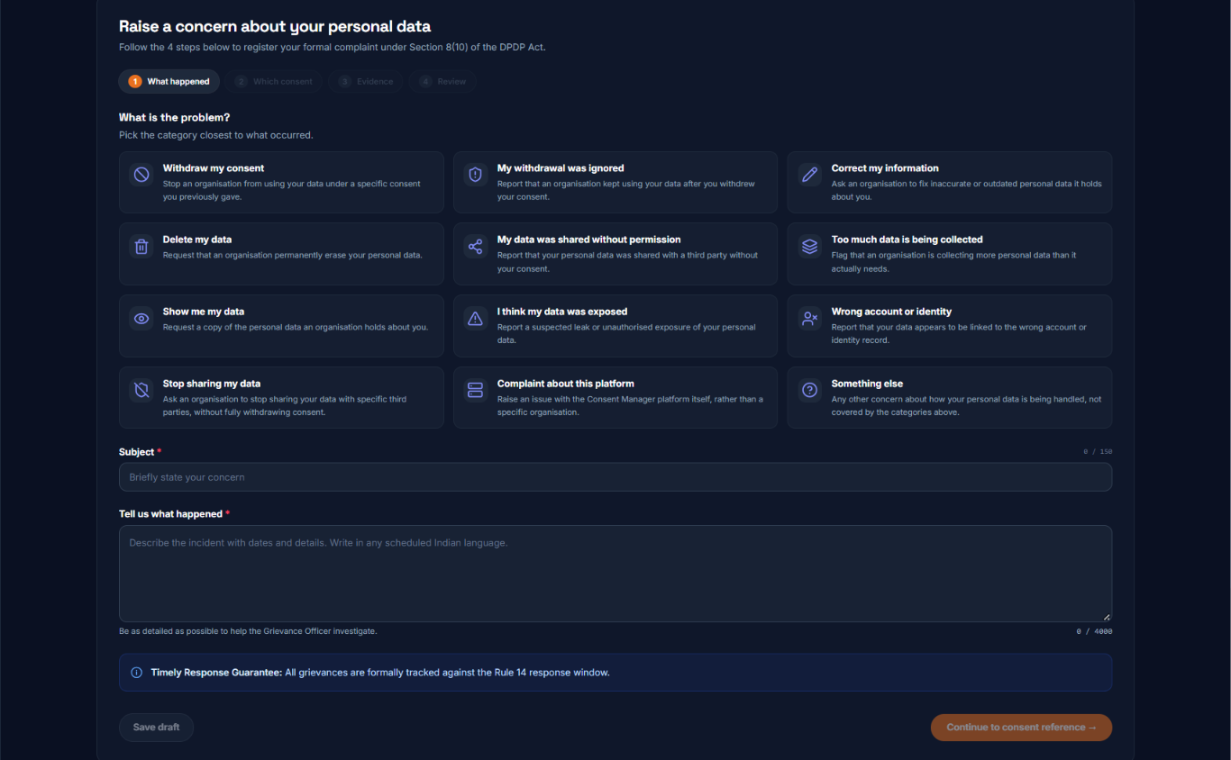The width and height of the screenshot is (1231, 760).
Task: Click the '0 / 150' subject character counter
Action: (x=1098, y=452)
